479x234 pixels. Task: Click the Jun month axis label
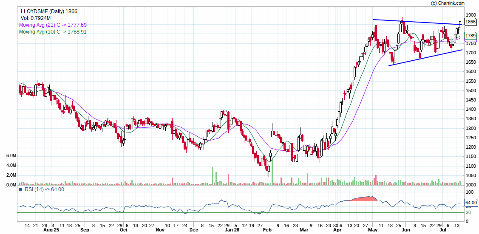click(405, 229)
